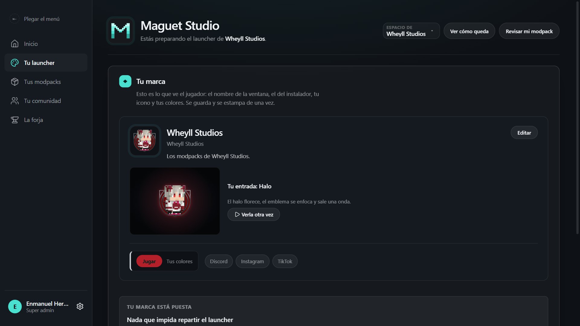Click Revisar mi modpack button

click(x=529, y=31)
